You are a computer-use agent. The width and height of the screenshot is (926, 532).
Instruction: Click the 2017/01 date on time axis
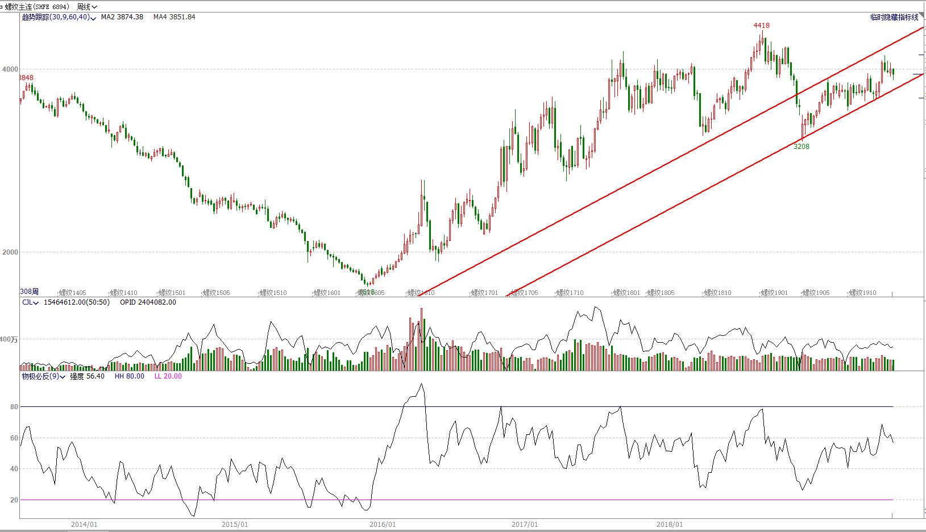[525, 525]
